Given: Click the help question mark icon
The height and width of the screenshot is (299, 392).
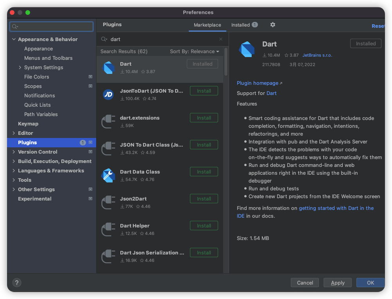Looking at the screenshot, I should pyautogui.click(x=16, y=283).
